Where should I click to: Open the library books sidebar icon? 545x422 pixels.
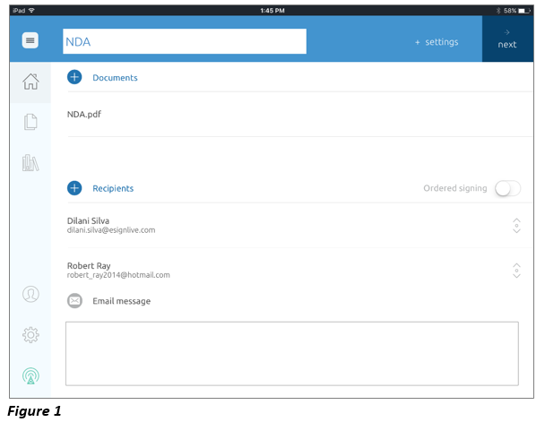(x=30, y=162)
